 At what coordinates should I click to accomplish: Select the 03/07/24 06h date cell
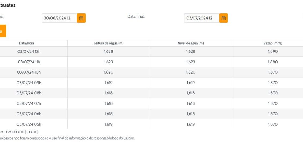click(29, 114)
